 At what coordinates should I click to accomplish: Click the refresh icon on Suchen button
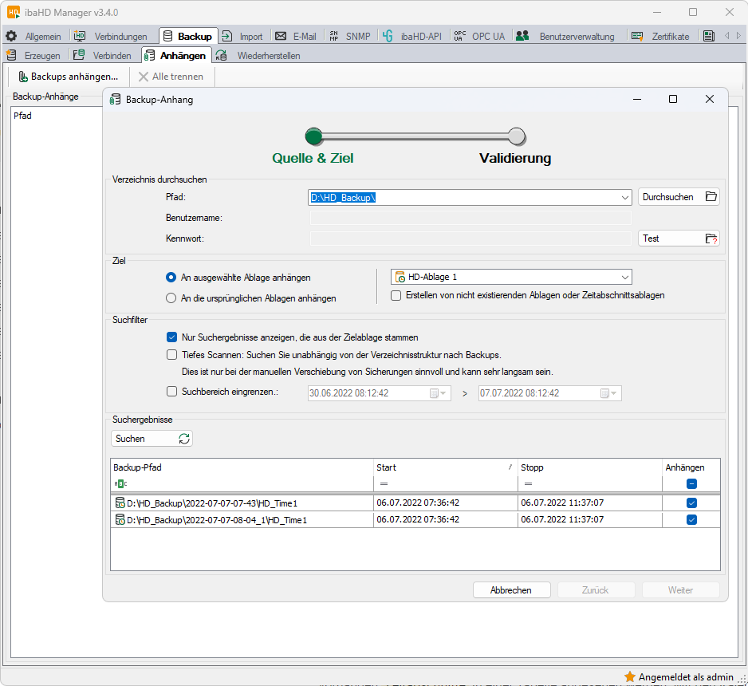pyautogui.click(x=184, y=439)
